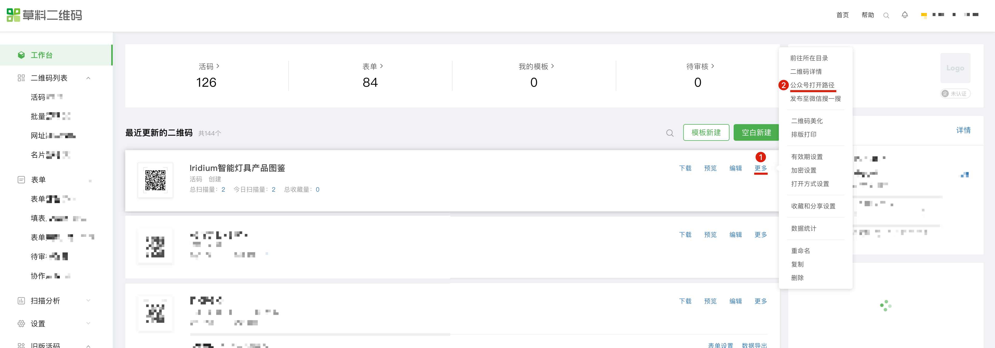Expand the 设置 section arrow
995x348 pixels.
(x=88, y=323)
